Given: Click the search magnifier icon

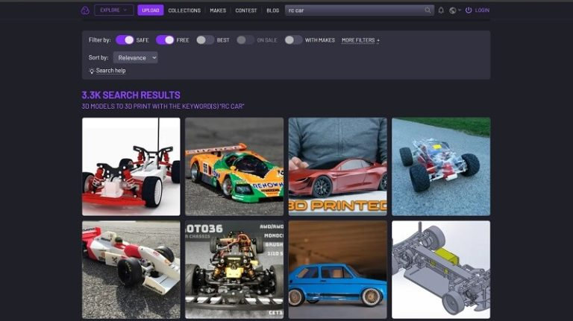Looking at the screenshot, I should click(x=428, y=10).
